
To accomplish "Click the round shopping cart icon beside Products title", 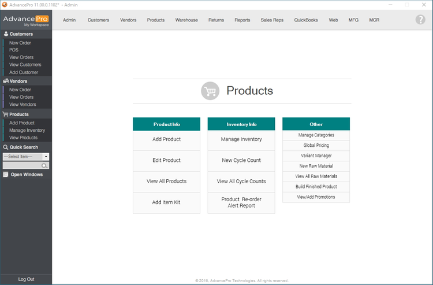I will coord(210,91).
